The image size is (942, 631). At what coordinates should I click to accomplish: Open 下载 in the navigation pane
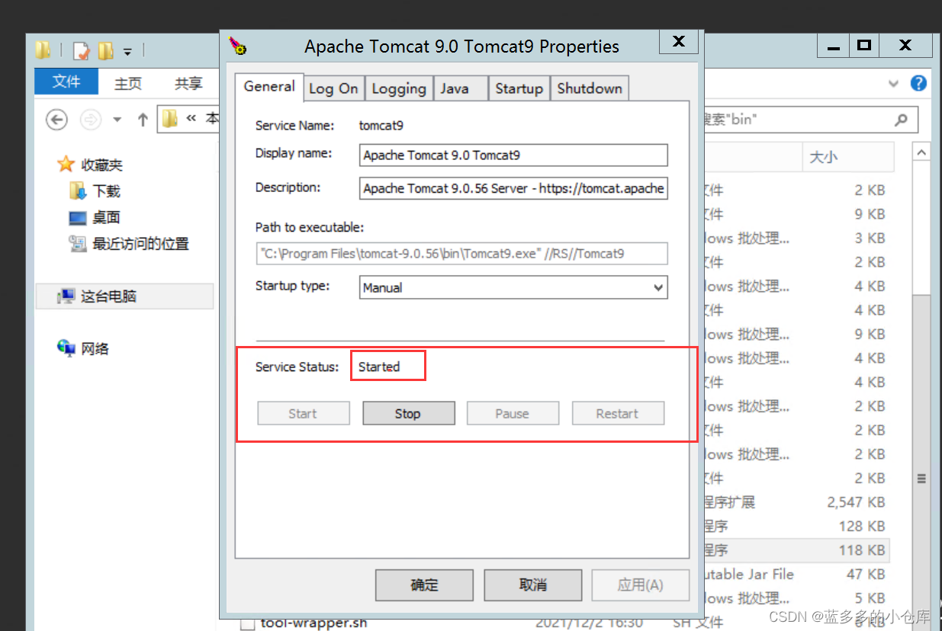pyautogui.click(x=107, y=191)
